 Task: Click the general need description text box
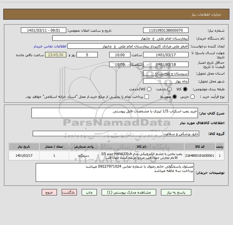click(x=115, y=113)
